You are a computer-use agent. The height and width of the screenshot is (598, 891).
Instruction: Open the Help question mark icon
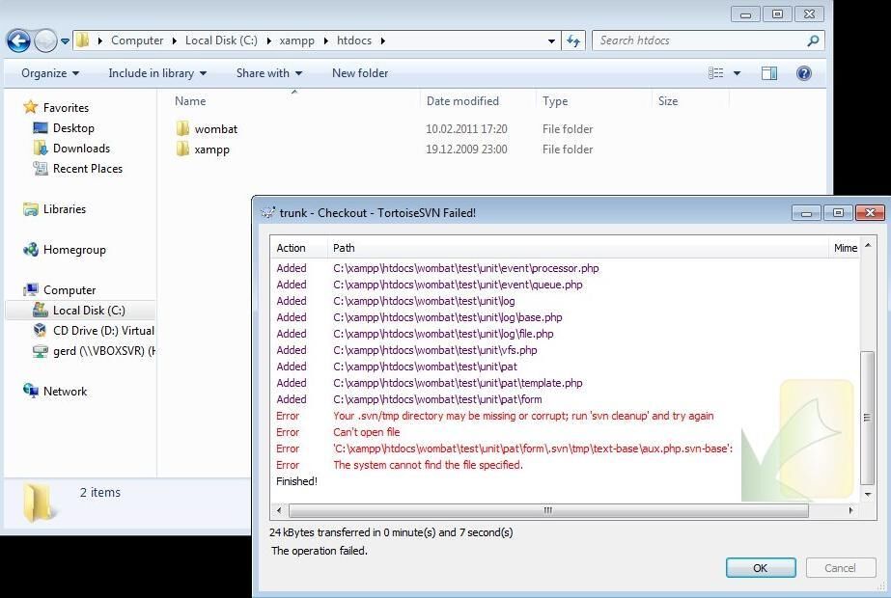click(x=804, y=73)
